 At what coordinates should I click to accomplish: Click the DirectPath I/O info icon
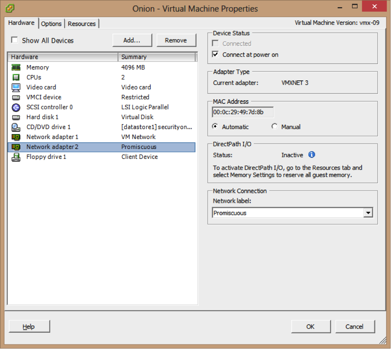click(x=312, y=155)
